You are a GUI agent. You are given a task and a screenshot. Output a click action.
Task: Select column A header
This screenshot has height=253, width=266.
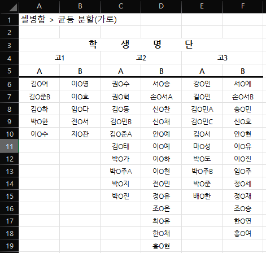pos(39,6)
